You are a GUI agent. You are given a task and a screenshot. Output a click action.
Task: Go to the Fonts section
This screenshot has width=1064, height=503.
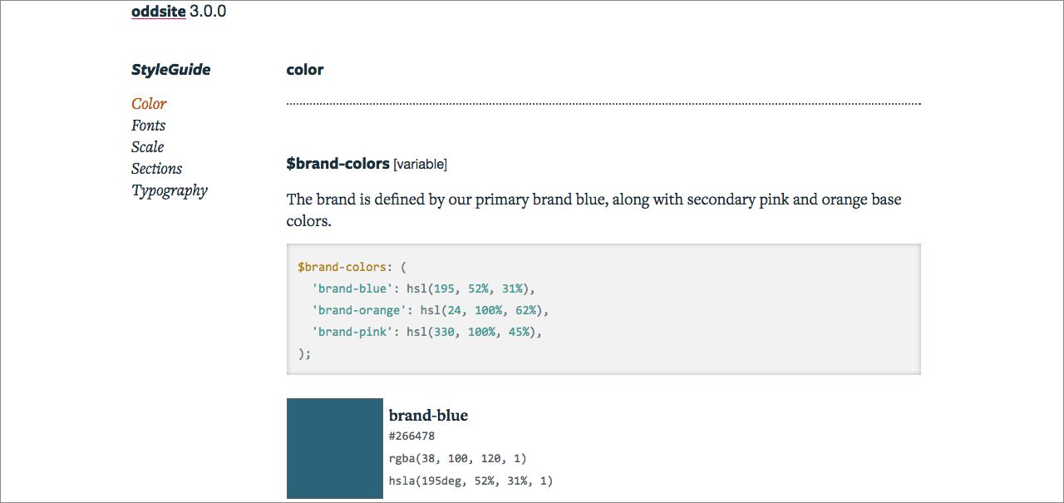148,126
